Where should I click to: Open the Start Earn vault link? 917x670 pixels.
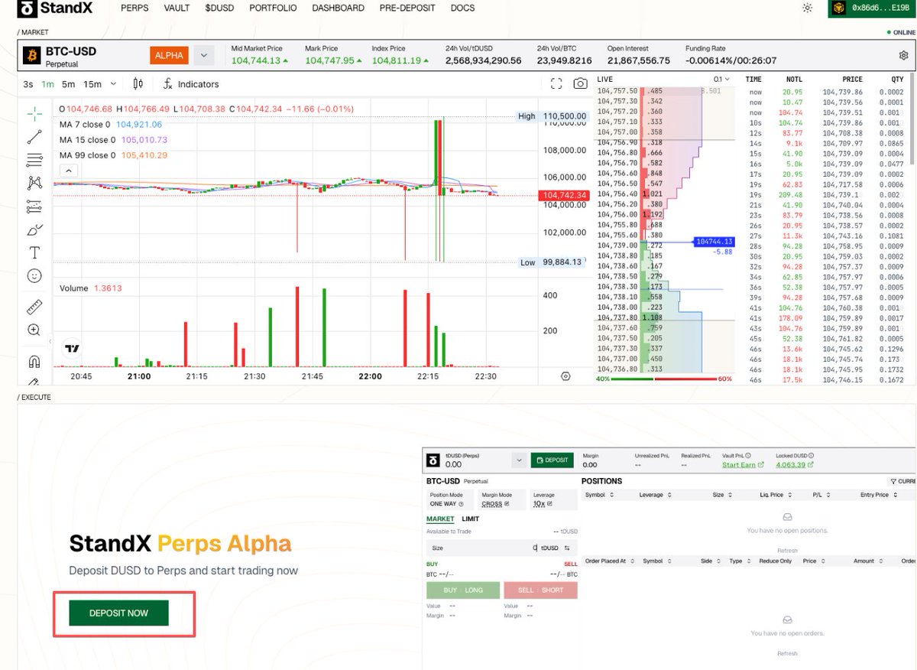click(742, 465)
